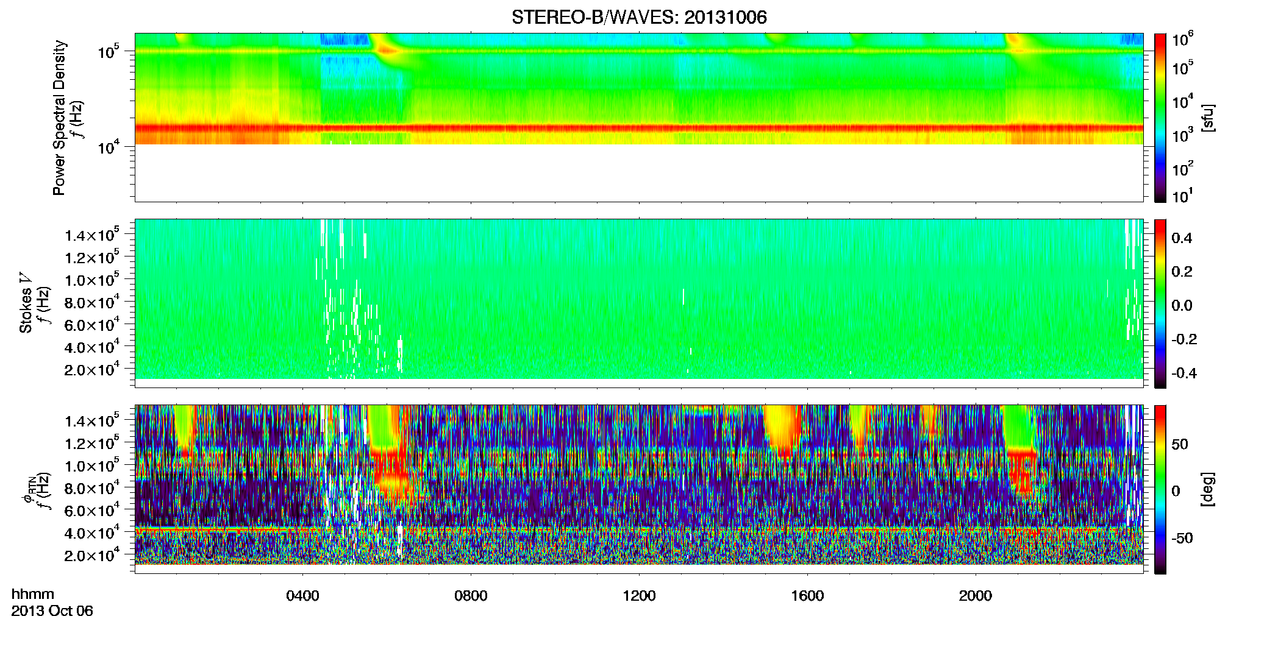Click the white empty region below 10^4 Hz

[x=639, y=173]
